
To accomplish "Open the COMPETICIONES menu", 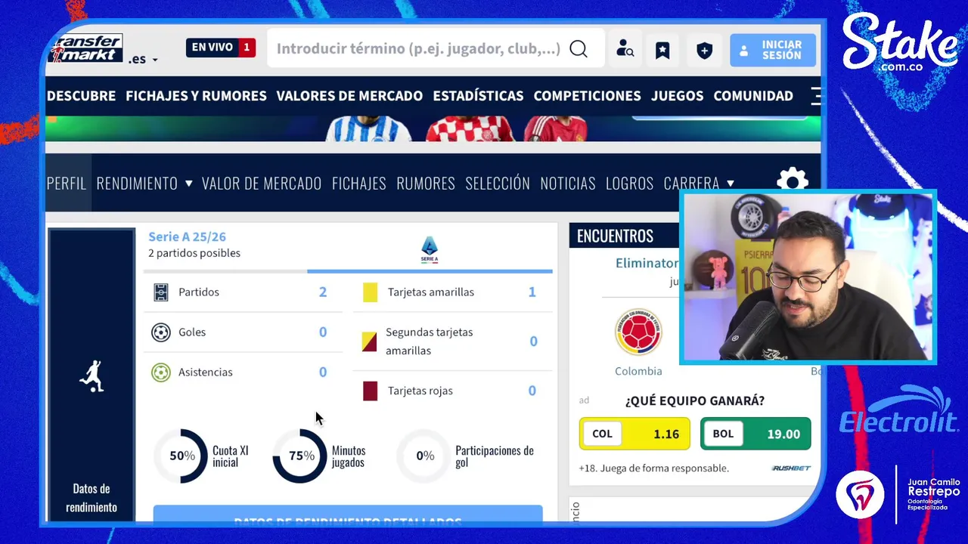I will coord(587,96).
